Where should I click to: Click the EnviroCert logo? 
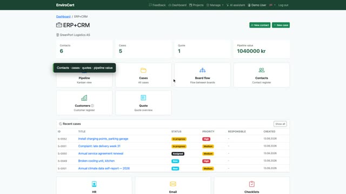click(65, 5)
